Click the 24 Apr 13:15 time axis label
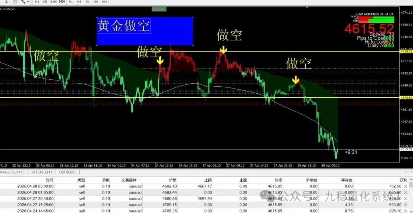 click(164, 166)
